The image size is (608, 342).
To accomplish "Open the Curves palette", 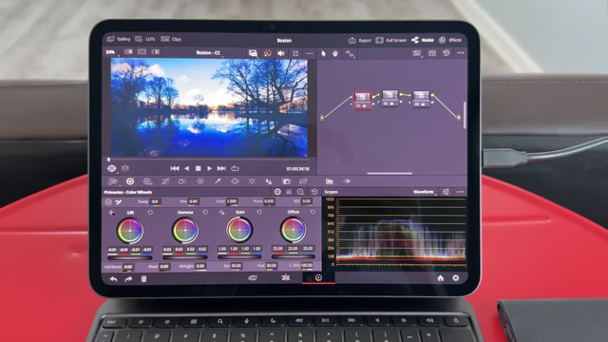I will click(165, 181).
